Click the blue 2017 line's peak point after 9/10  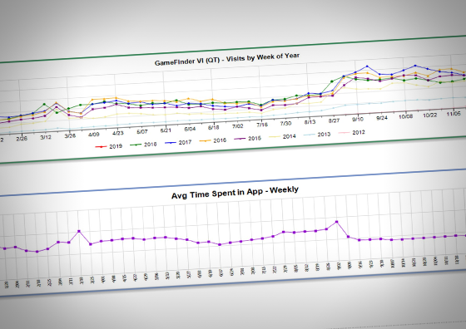[367, 66]
